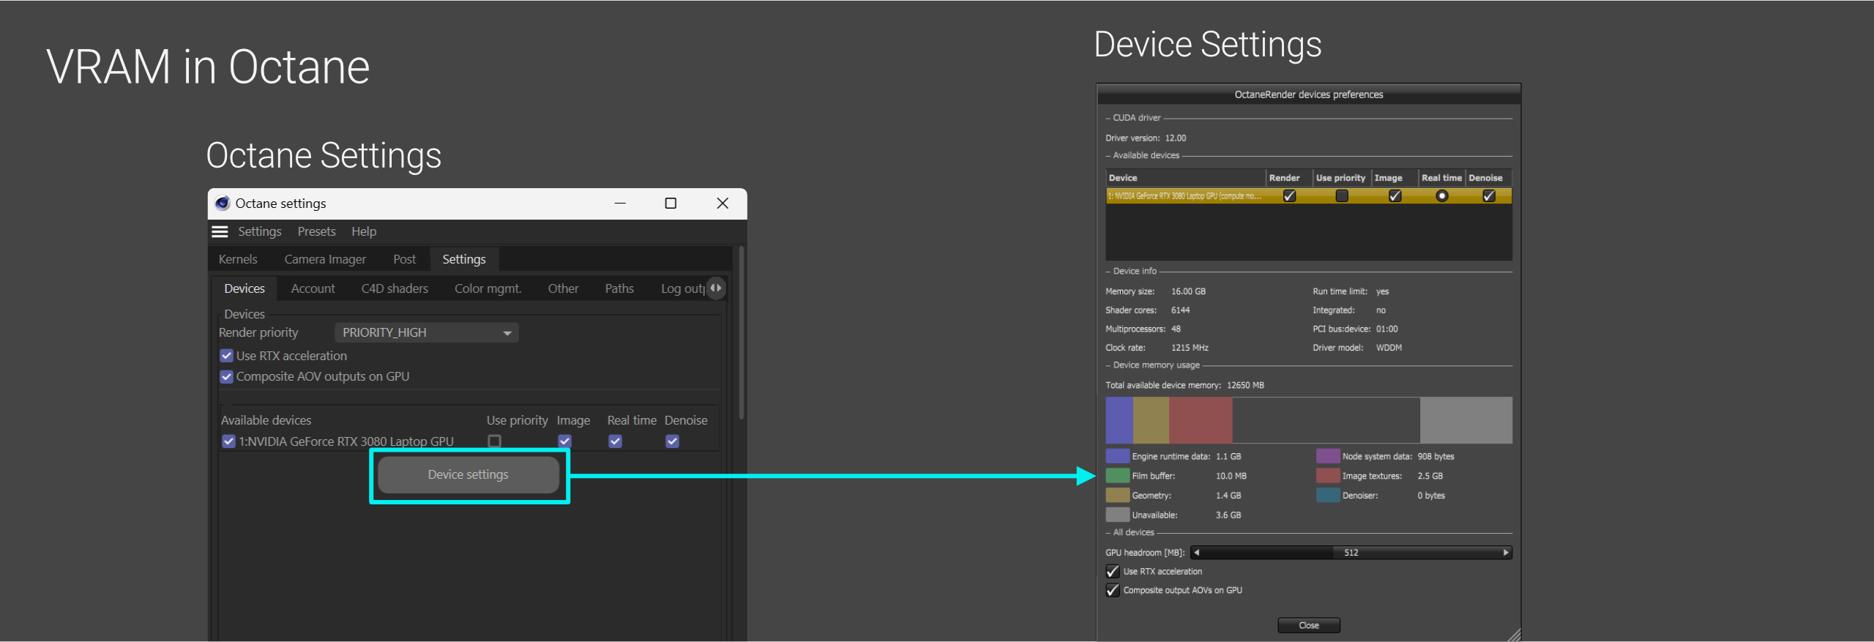The image size is (1874, 642).
Task: Close the Octane settings window
Action: 723,204
